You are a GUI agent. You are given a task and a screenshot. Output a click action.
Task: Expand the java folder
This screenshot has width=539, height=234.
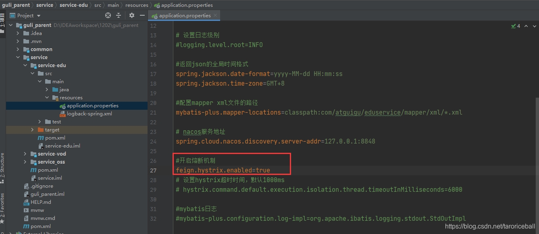(x=47, y=89)
